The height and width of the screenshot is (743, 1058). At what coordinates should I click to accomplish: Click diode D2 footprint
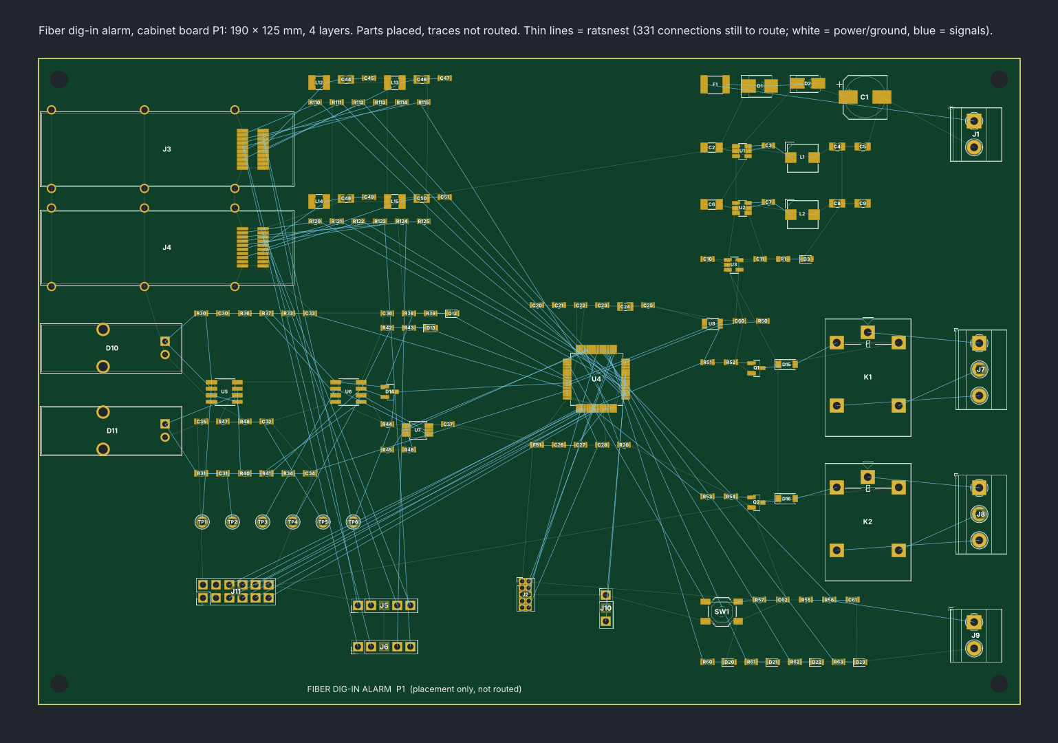[808, 84]
